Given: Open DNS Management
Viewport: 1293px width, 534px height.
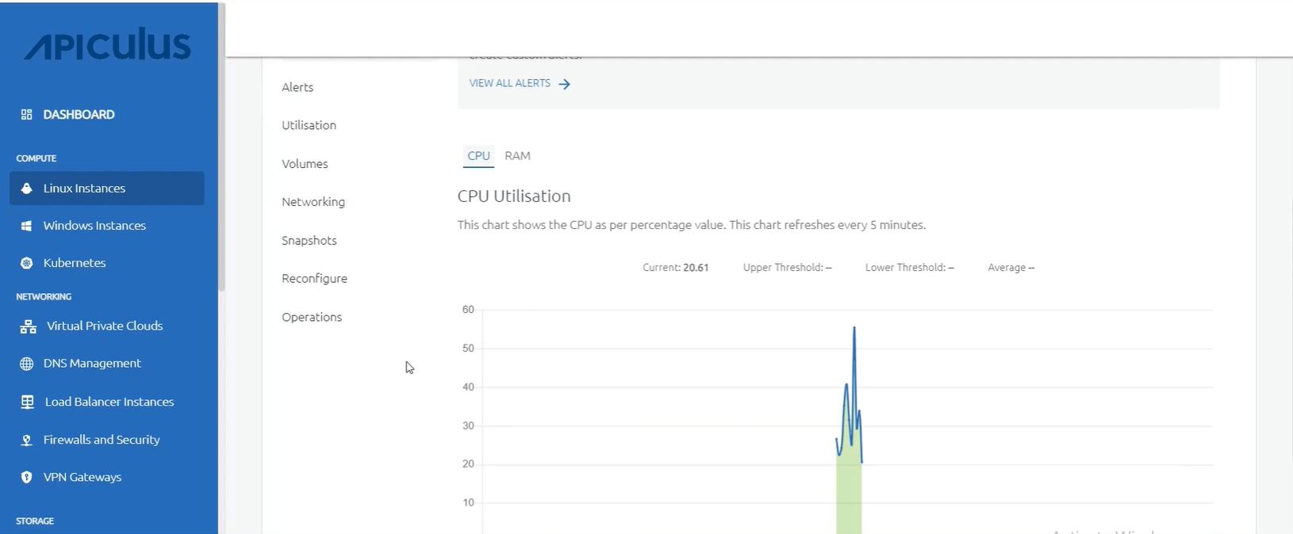Looking at the screenshot, I should (x=92, y=363).
